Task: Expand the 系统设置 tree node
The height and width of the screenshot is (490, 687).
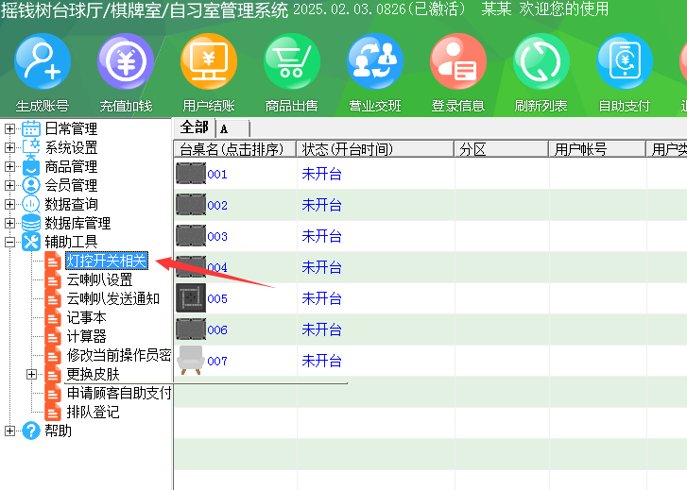Action: point(9,147)
